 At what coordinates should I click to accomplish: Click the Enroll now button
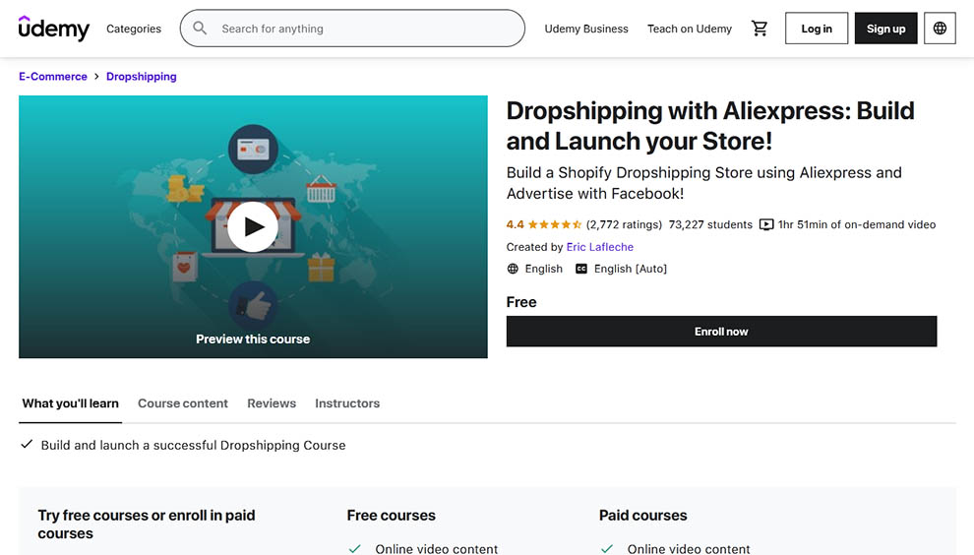[x=721, y=332]
